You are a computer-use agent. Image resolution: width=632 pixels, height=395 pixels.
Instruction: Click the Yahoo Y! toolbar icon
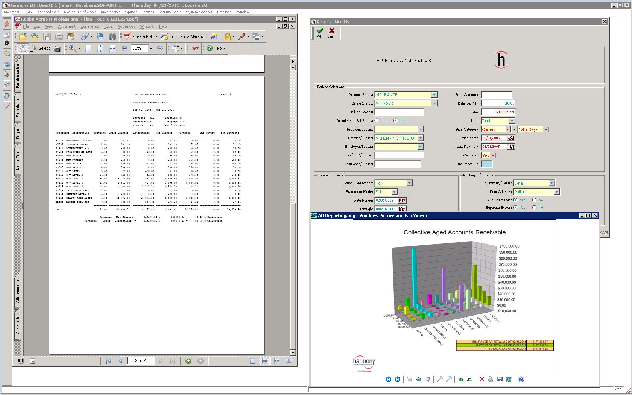pos(195,48)
